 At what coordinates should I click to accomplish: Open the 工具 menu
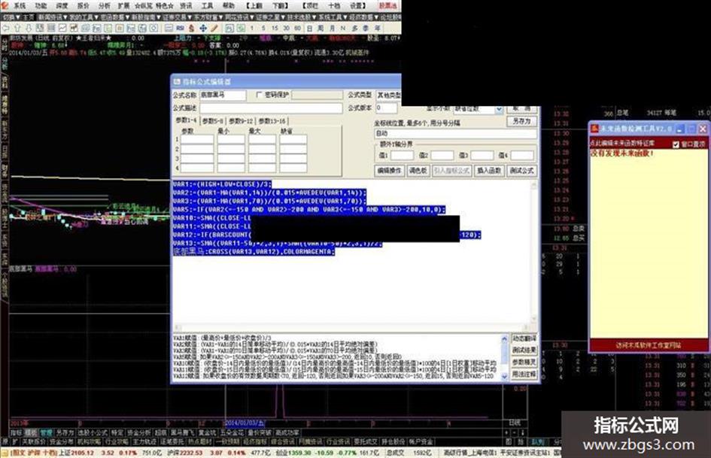[x=207, y=6]
